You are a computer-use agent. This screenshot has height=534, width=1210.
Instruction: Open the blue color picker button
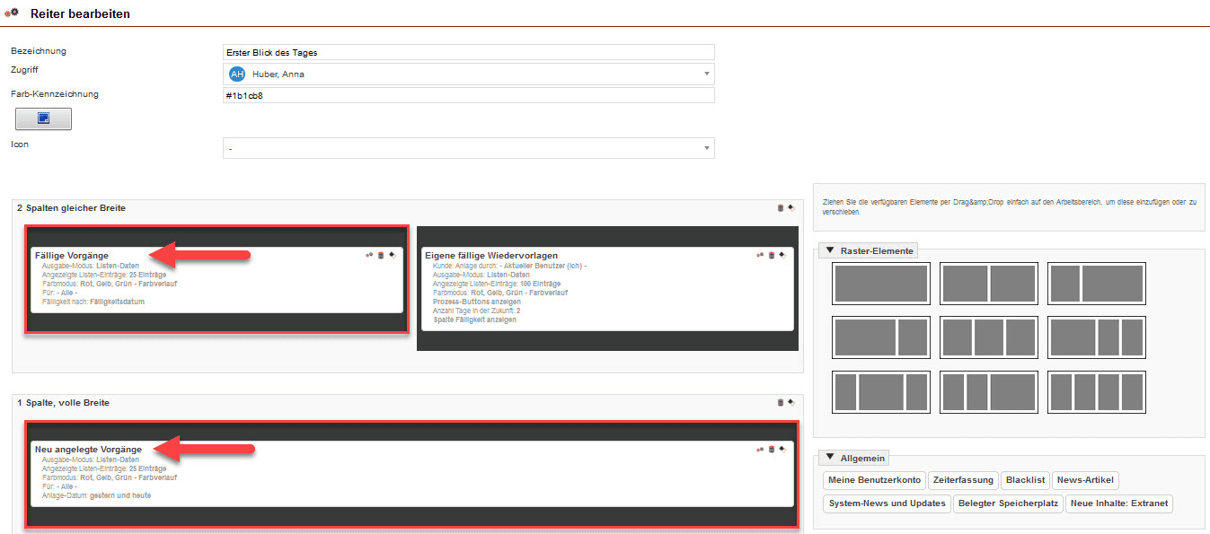[43, 118]
